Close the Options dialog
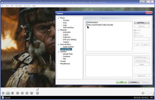The width and height of the screenshot is (155, 100). pyautogui.click(x=149, y=13)
